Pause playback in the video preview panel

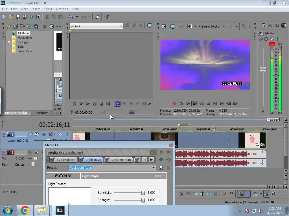click(202, 103)
